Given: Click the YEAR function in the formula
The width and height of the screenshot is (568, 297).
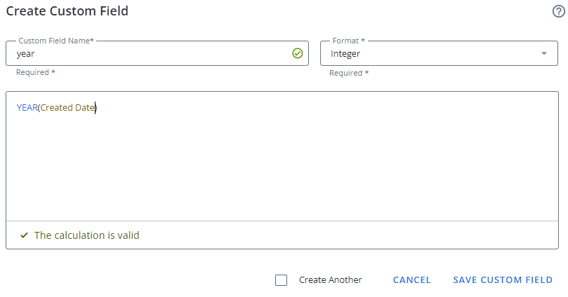Looking at the screenshot, I should coord(27,108).
